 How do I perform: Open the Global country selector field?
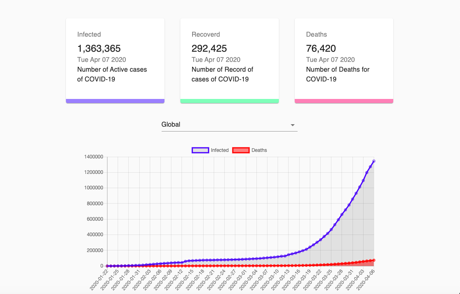pos(224,125)
